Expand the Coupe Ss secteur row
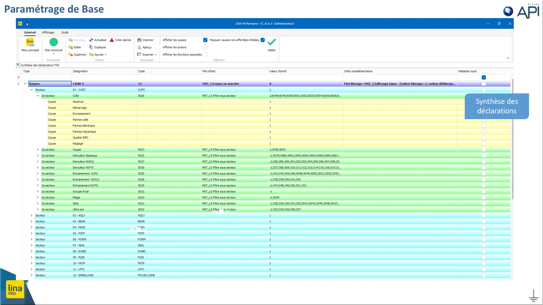 point(38,150)
